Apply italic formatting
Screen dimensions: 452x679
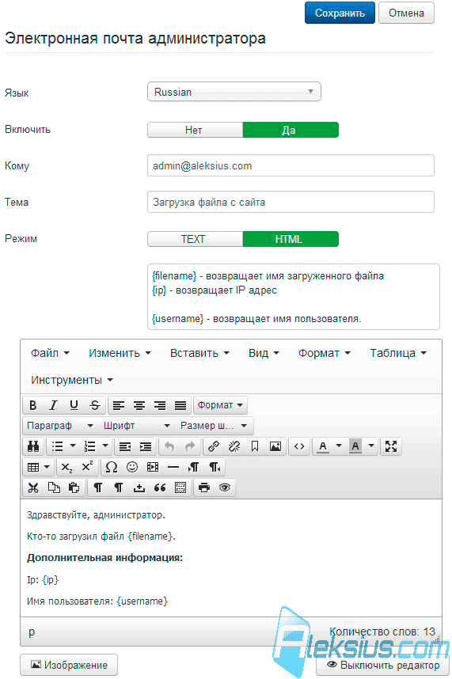(x=53, y=405)
